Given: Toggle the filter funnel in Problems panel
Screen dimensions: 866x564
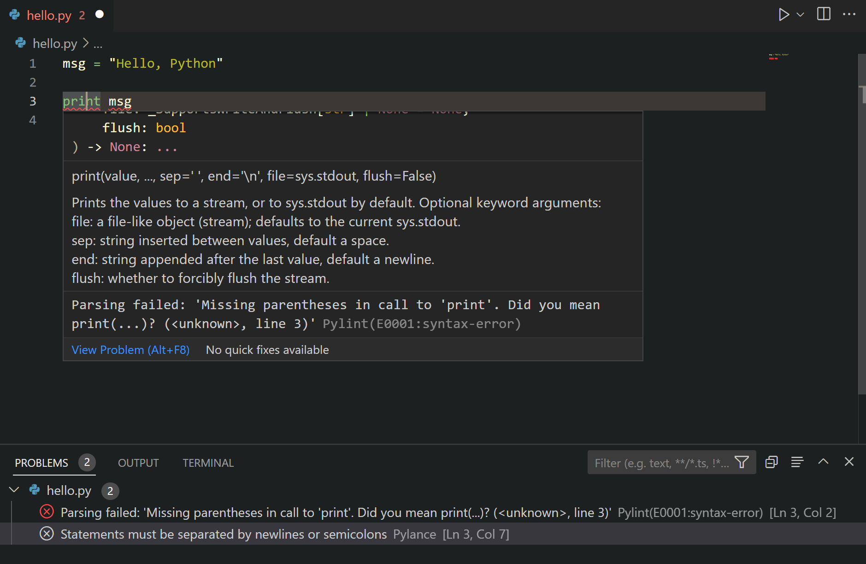Looking at the screenshot, I should (742, 462).
